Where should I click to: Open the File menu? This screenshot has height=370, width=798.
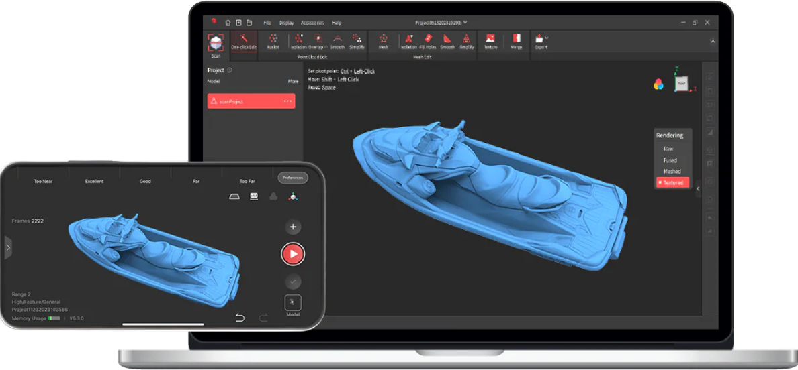[267, 23]
